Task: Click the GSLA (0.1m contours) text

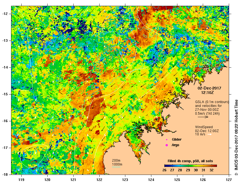Action: click(x=212, y=102)
